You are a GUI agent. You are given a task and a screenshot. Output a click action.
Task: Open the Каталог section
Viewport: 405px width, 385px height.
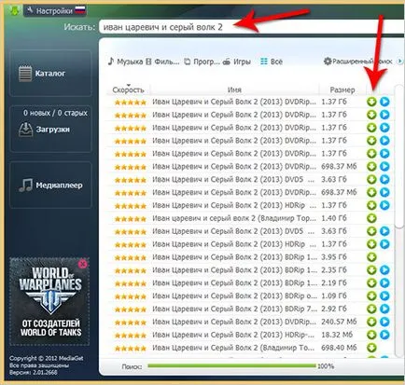coord(50,74)
